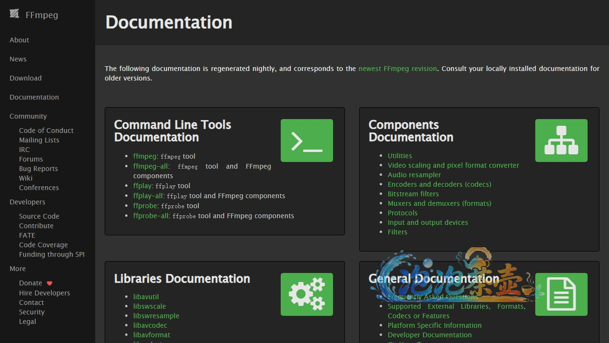
Task: Open Funding through SPI link
Action: pyautogui.click(x=52, y=254)
